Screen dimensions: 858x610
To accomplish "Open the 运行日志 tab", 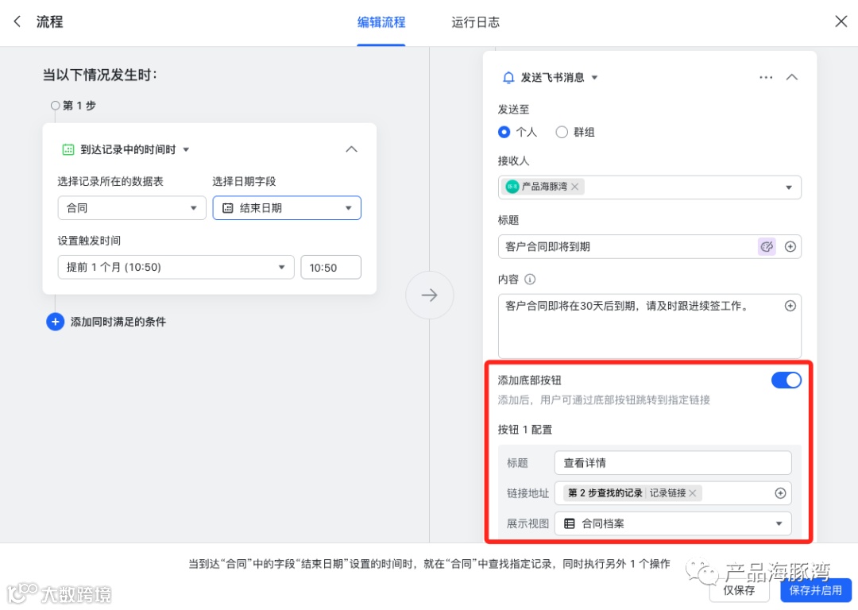I will (x=475, y=22).
